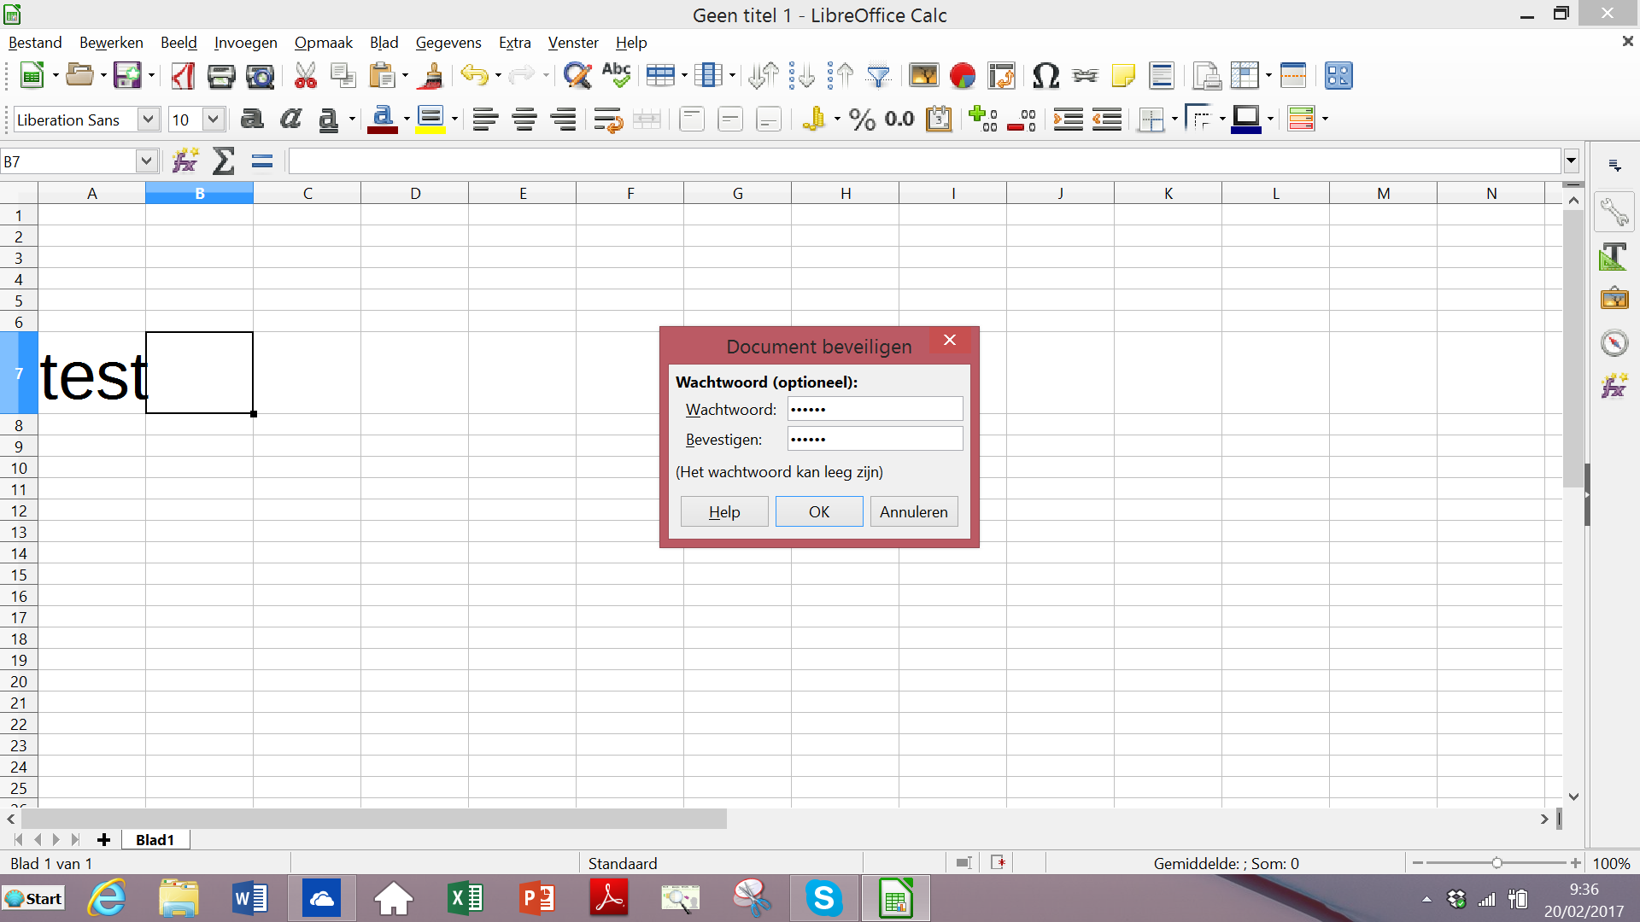Open the font size dropdown
This screenshot has width=1640, height=922.
click(x=213, y=120)
